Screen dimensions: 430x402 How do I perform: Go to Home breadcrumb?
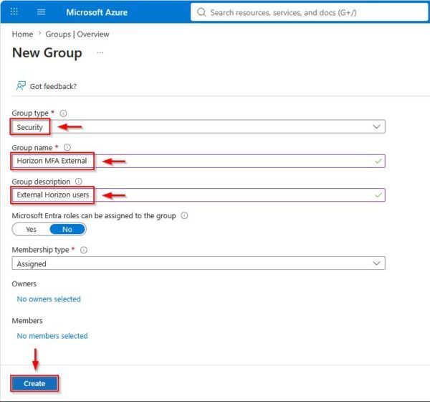click(x=22, y=34)
